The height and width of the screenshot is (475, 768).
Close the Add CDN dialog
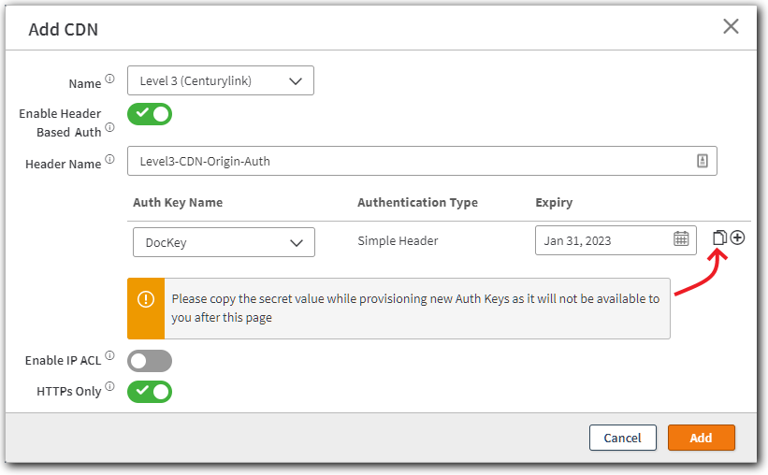(731, 26)
